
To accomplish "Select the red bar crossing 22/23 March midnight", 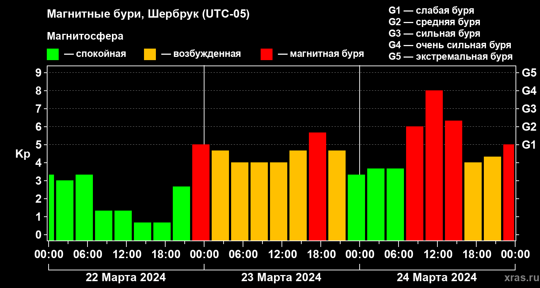I will click(x=201, y=192).
